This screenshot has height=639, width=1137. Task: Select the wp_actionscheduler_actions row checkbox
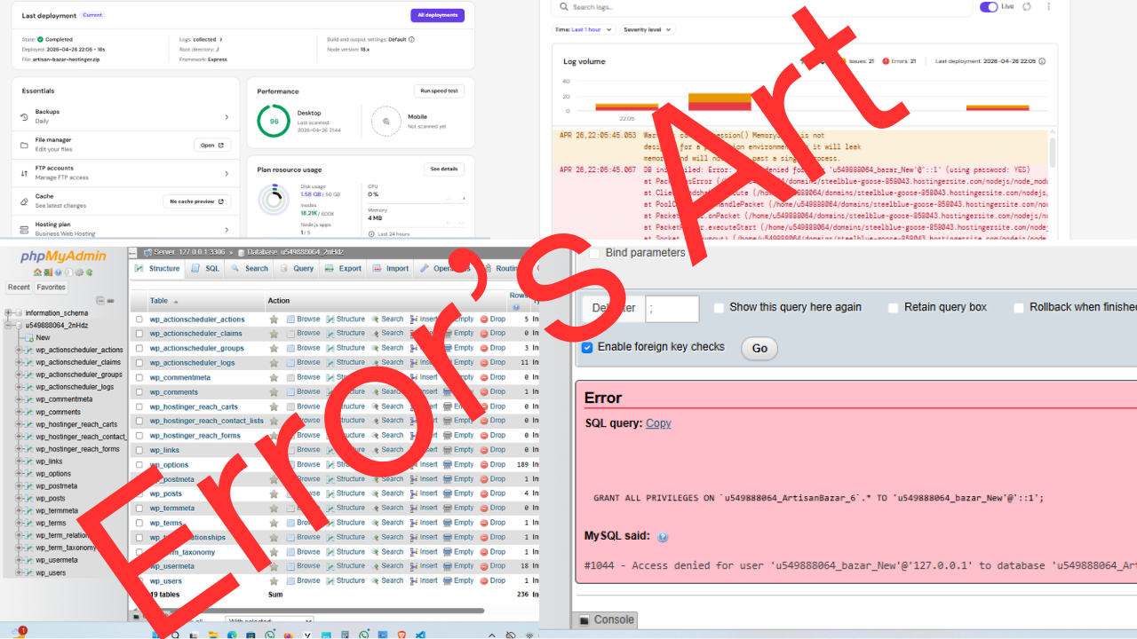click(139, 319)
